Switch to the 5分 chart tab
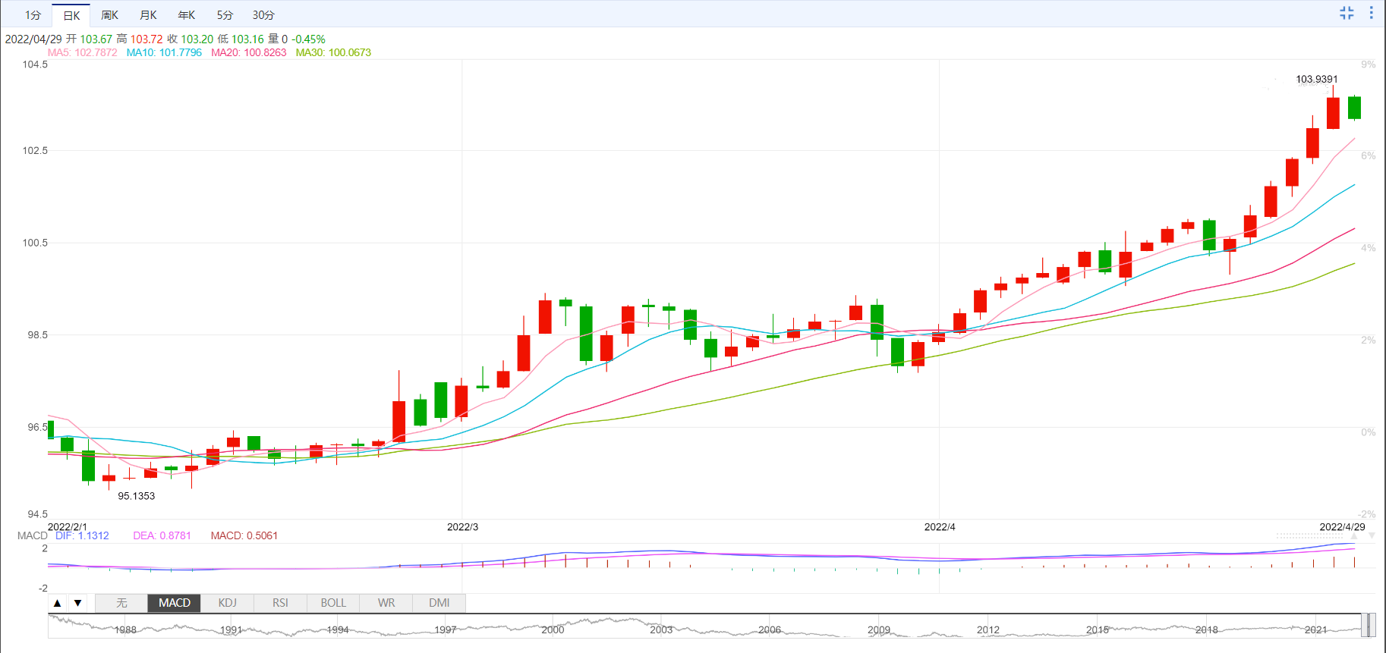The width and height of the screenshot is (1386, 653). point(225,15)
